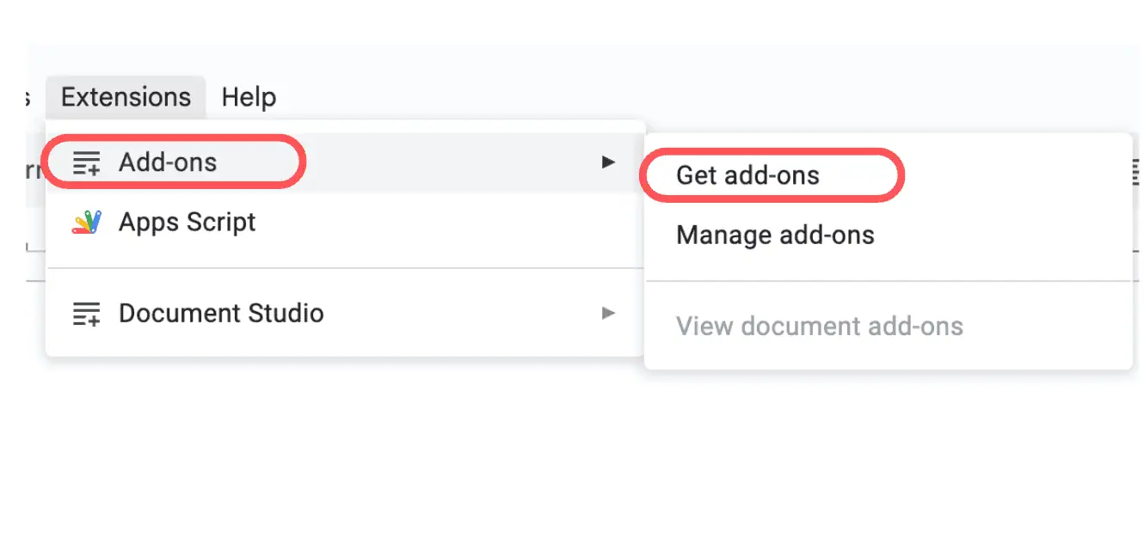1144x550 pixels.
Task: Click the greyed View document add-ons entry
Action: [819, 327]
